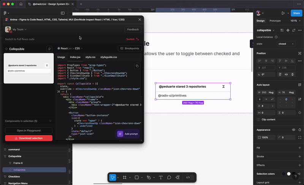The image size is (304, 185).
Task: Enable Clip content checkbox
Action: click(x=258, y=120)
